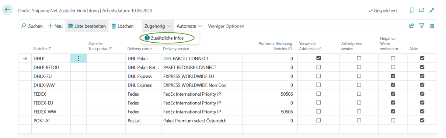The width and height of the screenshot is (446, 138).
Task: Check Artikelpreise senden for POST AT
Action: pos(359,120)
